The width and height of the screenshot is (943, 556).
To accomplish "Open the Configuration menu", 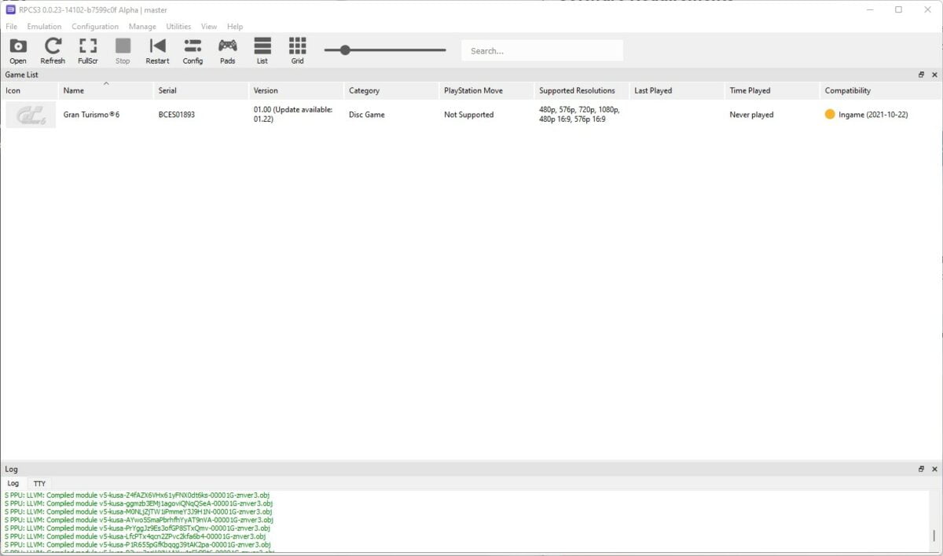I will tap(94, 26).
